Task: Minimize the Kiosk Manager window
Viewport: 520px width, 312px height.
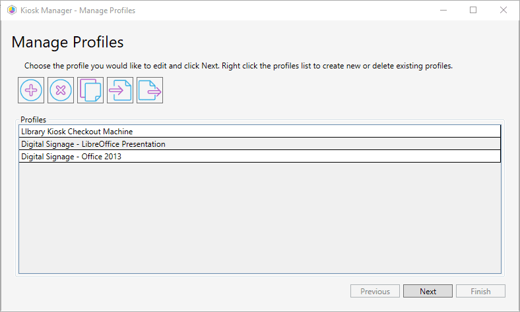Action: point(443,10)
